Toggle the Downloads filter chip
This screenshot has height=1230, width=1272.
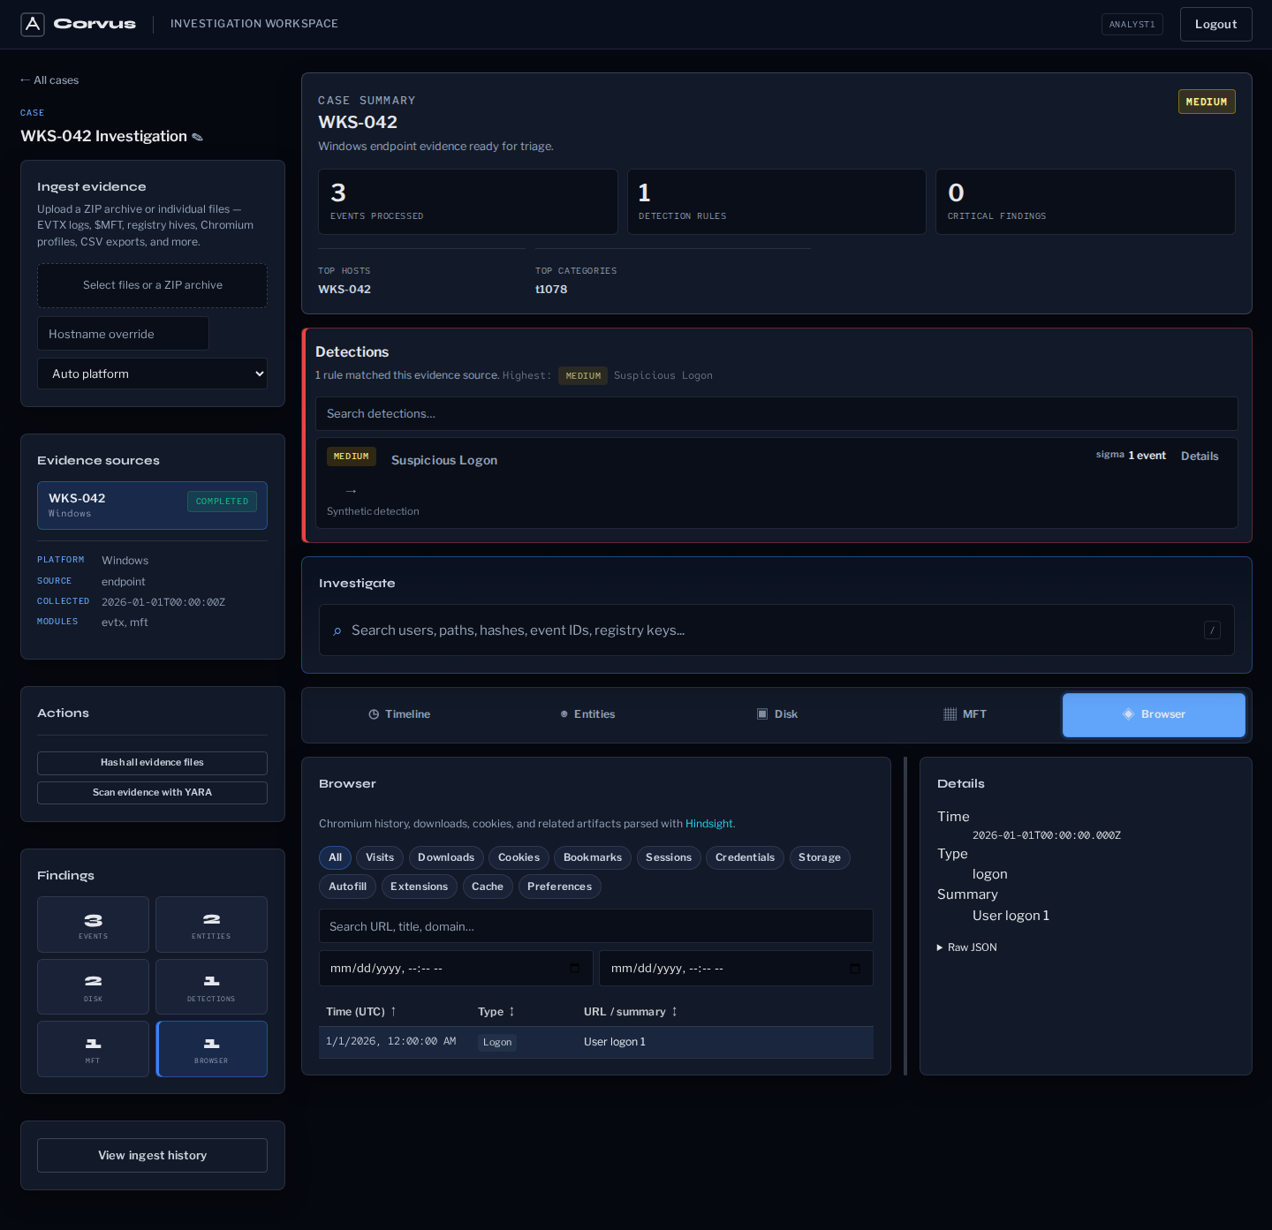tap(446, 857)
